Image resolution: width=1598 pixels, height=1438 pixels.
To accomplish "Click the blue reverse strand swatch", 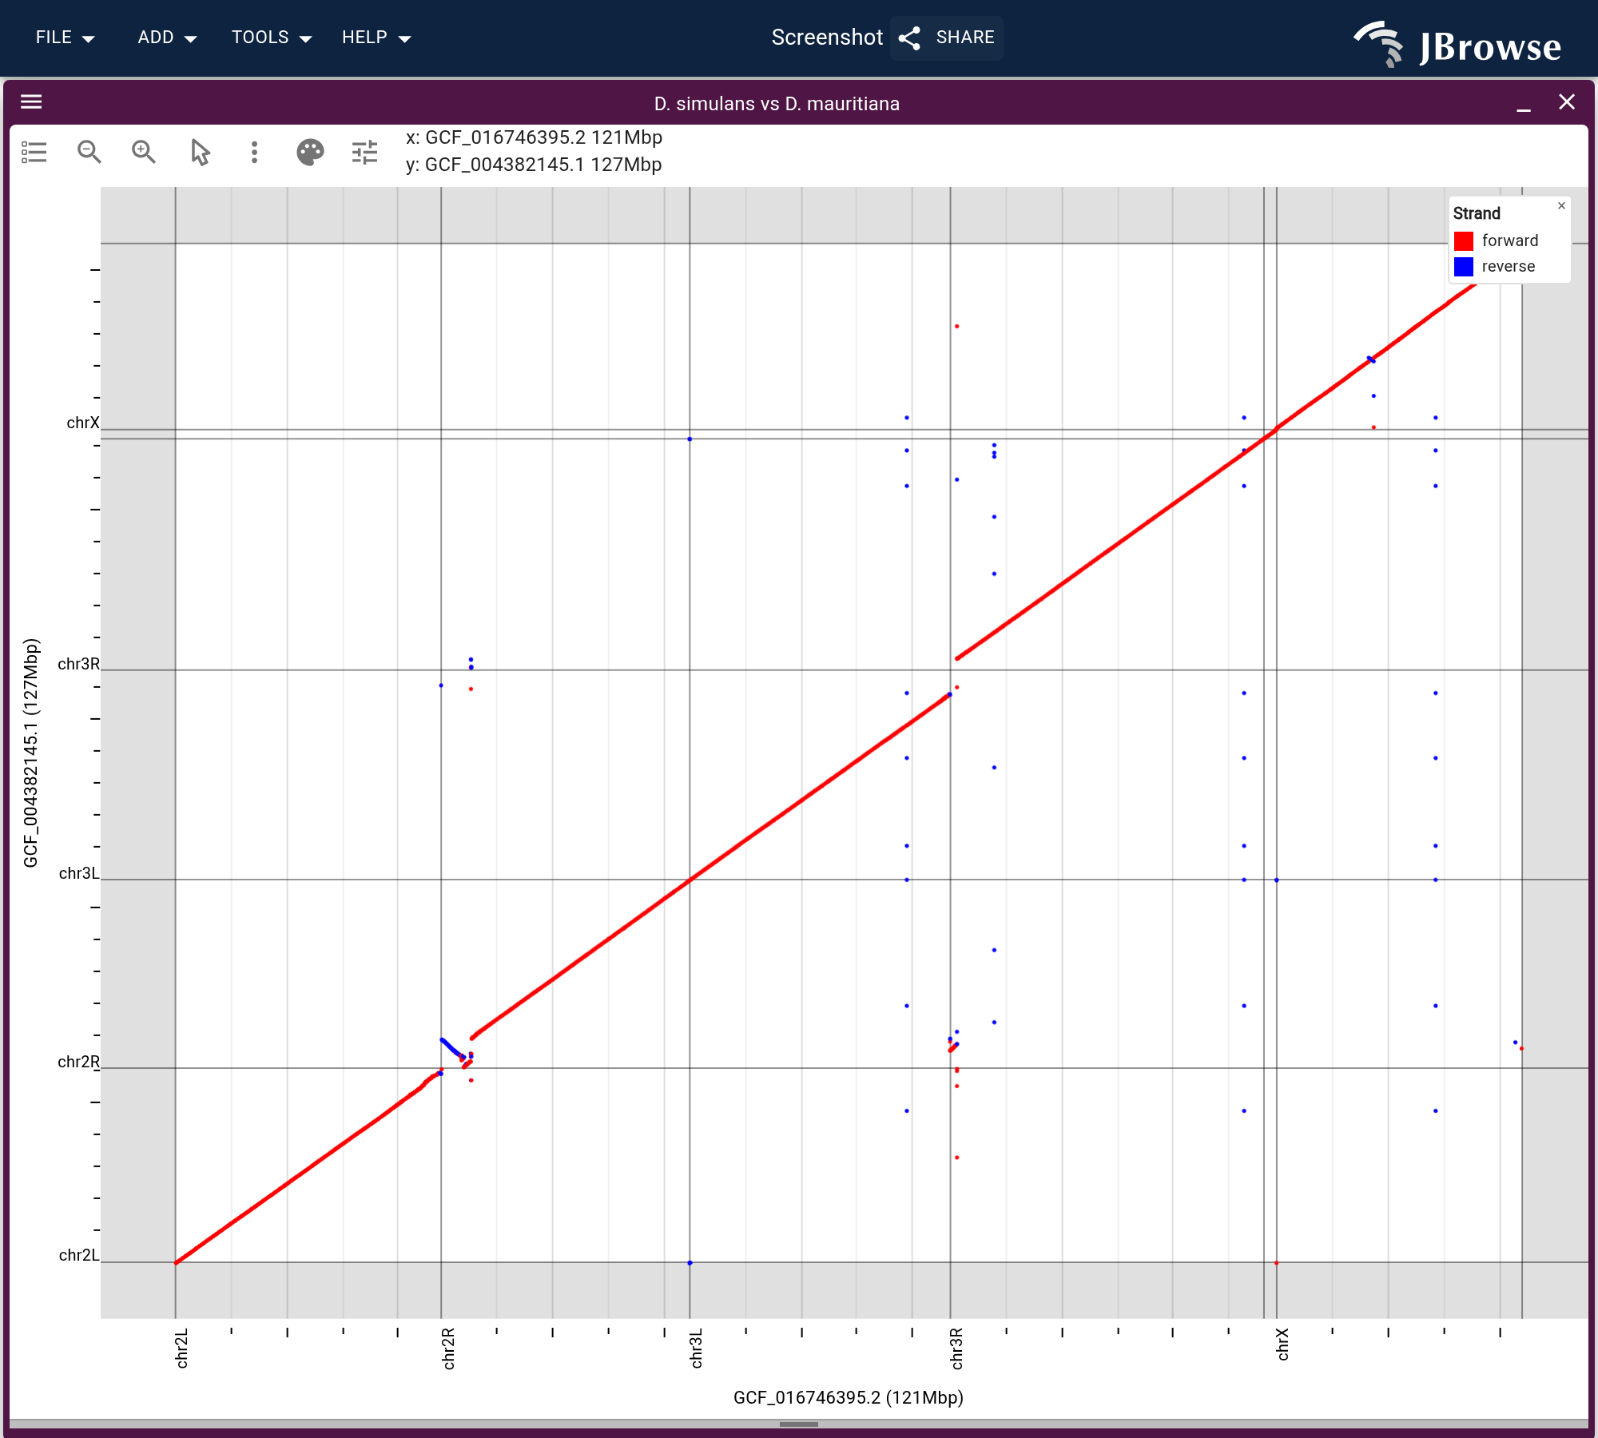I will coord(1464,267).
